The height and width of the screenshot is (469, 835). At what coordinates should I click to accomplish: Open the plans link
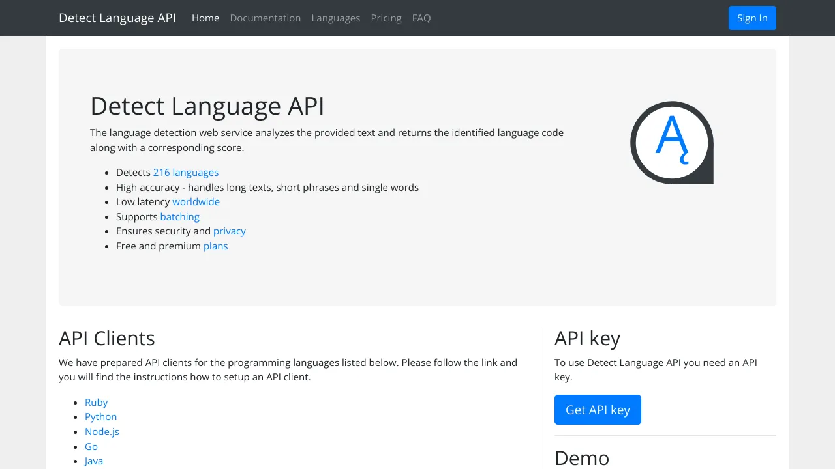click(x=216, y=246)
